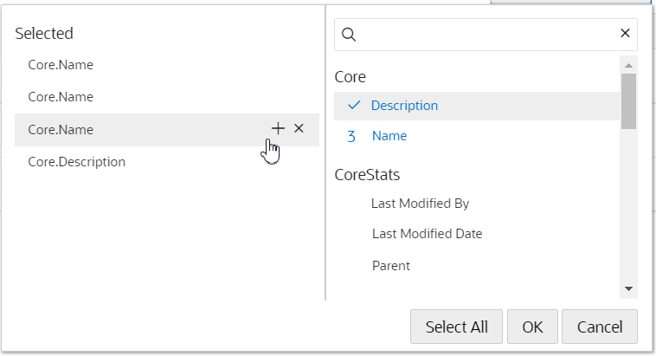Screen dimensions: 656x356
Task: Click the count number 3 beside Name
Action: 351,136
